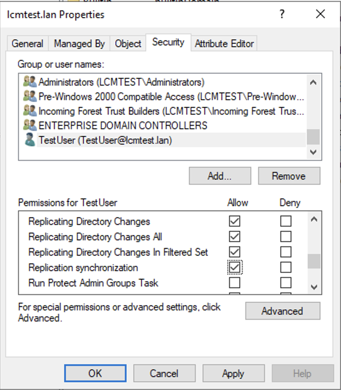Toggle Allow for Replicating Directory Changes
341x390 pixels.
click(x=235, y=222)
